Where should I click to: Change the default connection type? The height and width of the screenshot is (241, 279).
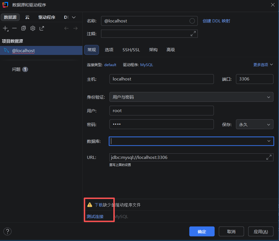[x=110, y=65]
